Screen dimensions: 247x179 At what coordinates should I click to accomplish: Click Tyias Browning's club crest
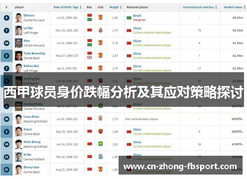[x=100, y=55]
